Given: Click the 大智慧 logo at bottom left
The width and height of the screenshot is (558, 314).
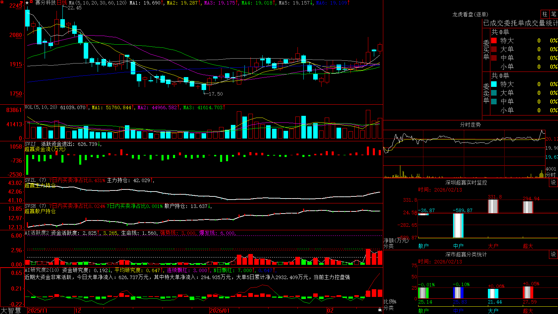Looking at the screenshot, I should [11, 311].
